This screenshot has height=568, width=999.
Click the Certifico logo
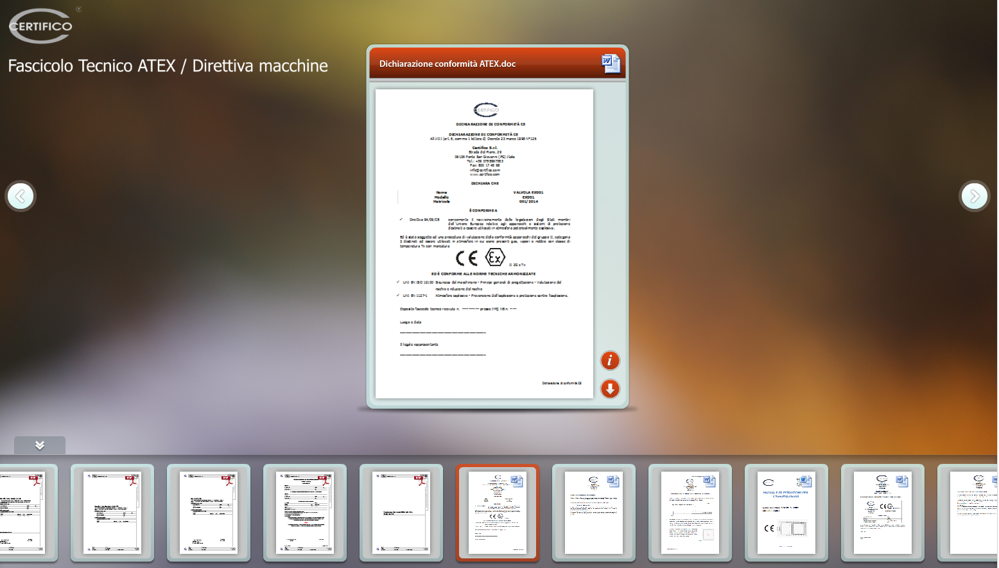tap(40, 26)
